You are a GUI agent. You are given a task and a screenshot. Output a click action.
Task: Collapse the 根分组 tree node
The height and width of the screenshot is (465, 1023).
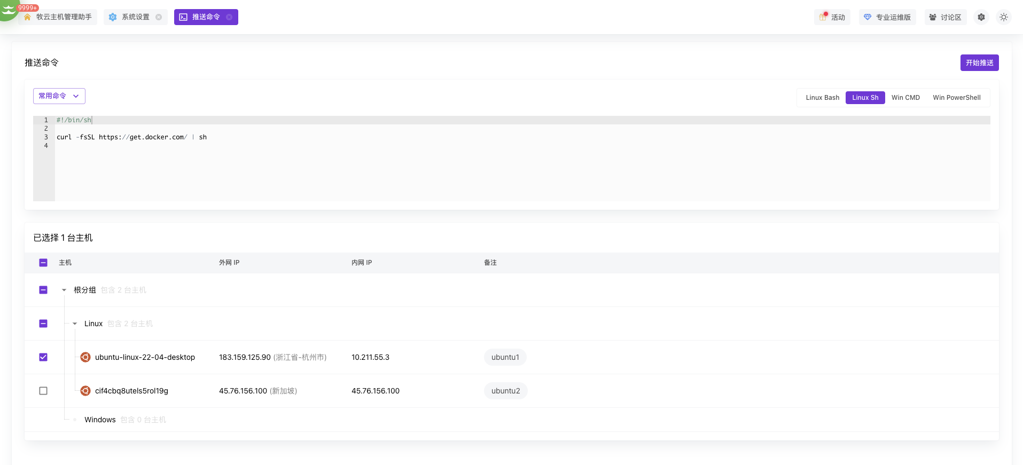click(64, 290)
